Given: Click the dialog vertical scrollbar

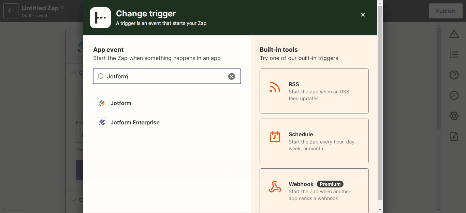Looking at the screenshot, I should pyautogui.click(x=380, y=103).
